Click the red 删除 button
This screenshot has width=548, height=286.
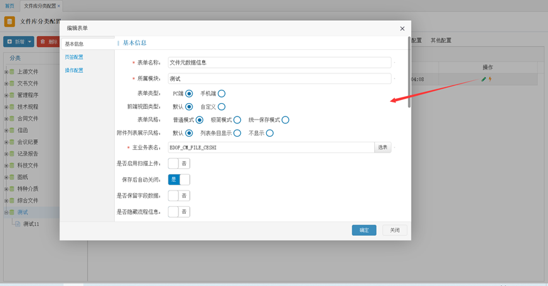pos(48,42)
